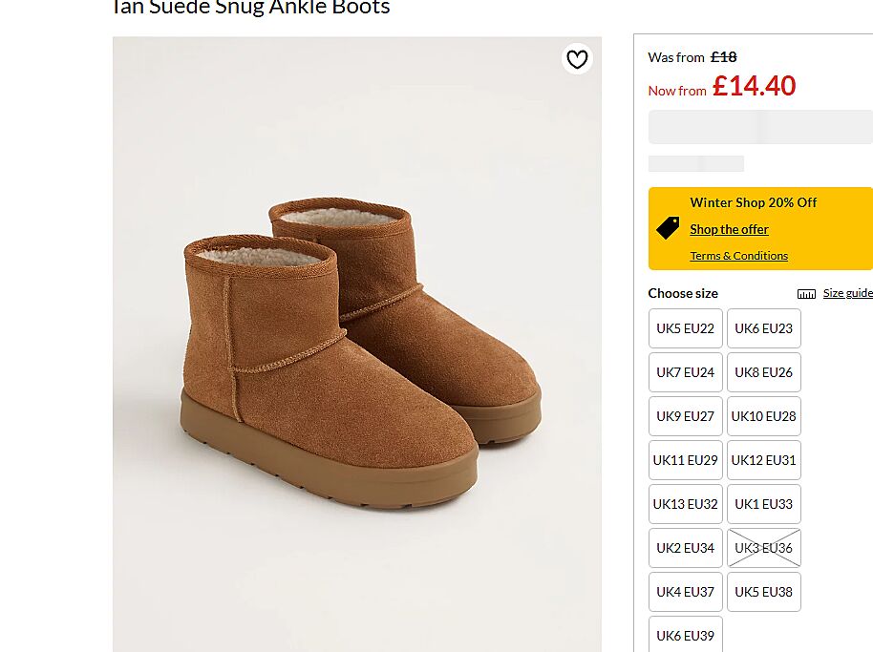Click the crossed-out UK3 EU36 size

tap(763, 548)
